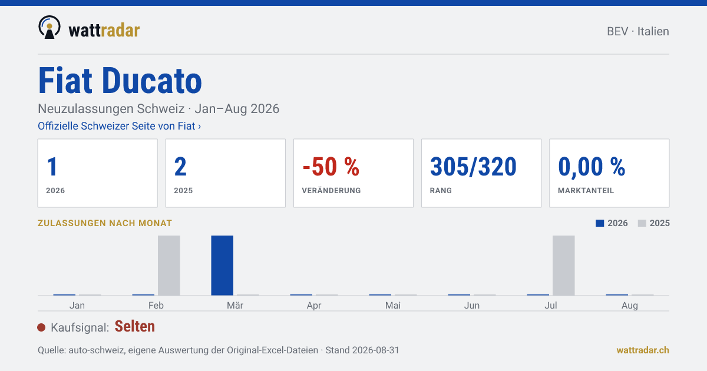Click the 0,00 % Marktanteil value
Viewport: 707px width, 371px height.
[x=592, y=167]
